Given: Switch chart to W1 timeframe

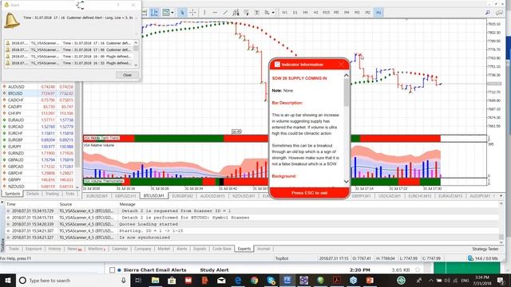Looking at the screenshot, I should pyautogui.click(x=284, y=13).
